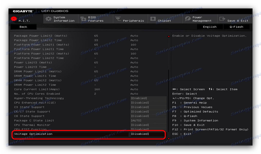The height and width of the screenshot is (154, 261).
Task: Click the English language button
Action: pos(210,27)
